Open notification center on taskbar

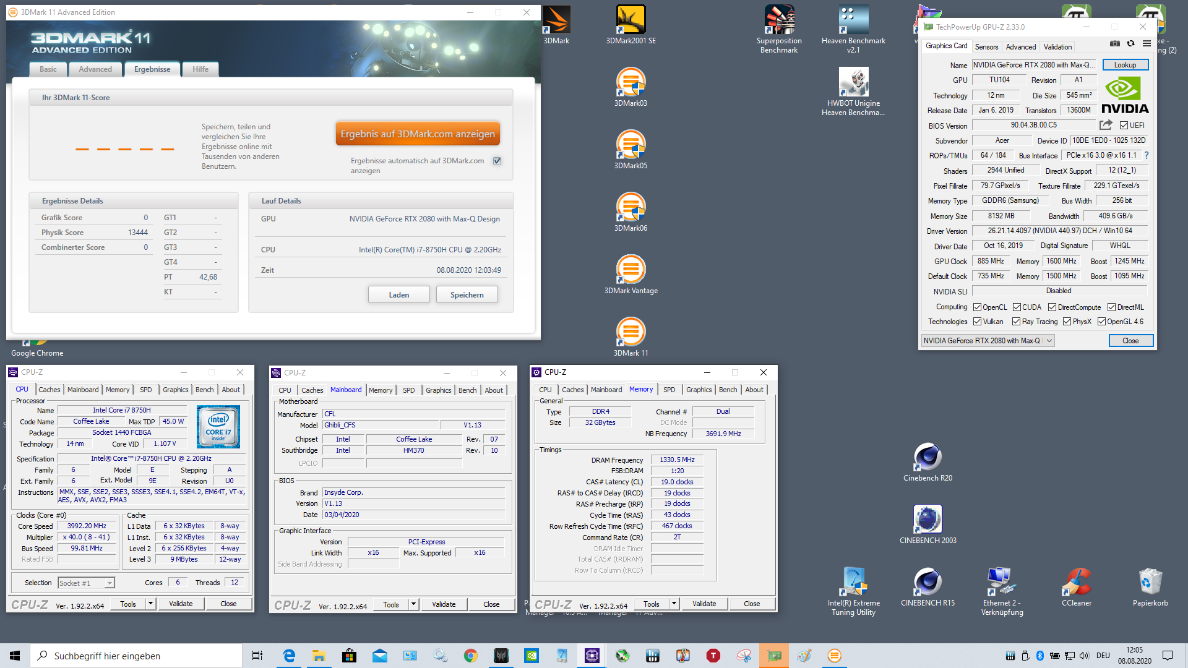(1168, 656)
